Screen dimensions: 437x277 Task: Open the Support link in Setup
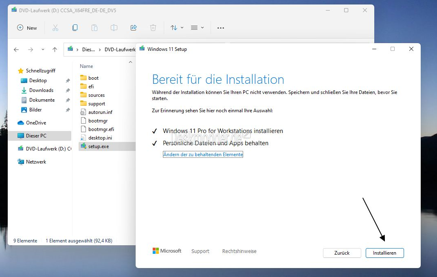click(x=200, y=251)
